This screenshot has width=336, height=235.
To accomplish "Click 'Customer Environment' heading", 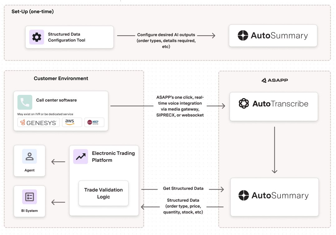I will click(x=61, y=78).
